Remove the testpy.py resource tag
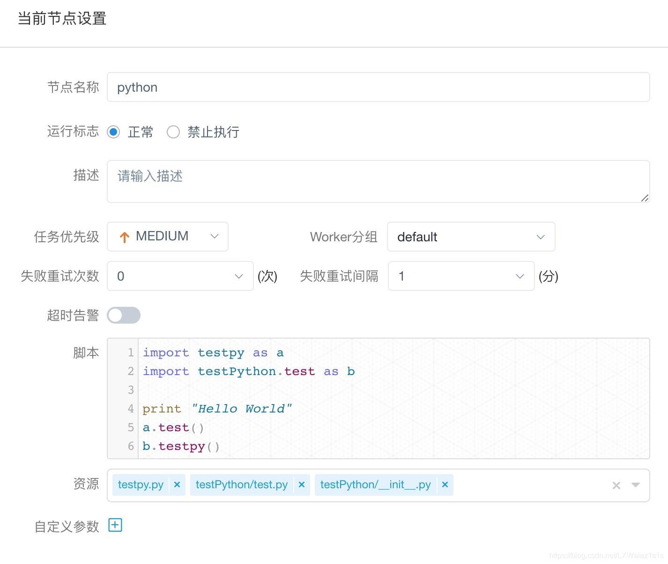Viewport: 668px width, 564px height. 177,484
